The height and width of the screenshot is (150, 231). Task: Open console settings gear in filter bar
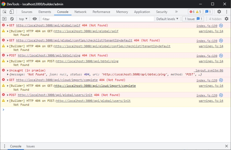(227, 19)
